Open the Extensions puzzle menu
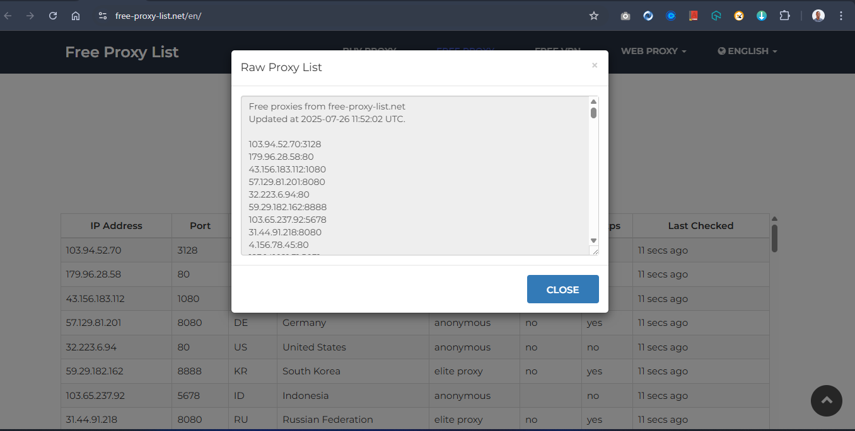 (x=784, y=16)
